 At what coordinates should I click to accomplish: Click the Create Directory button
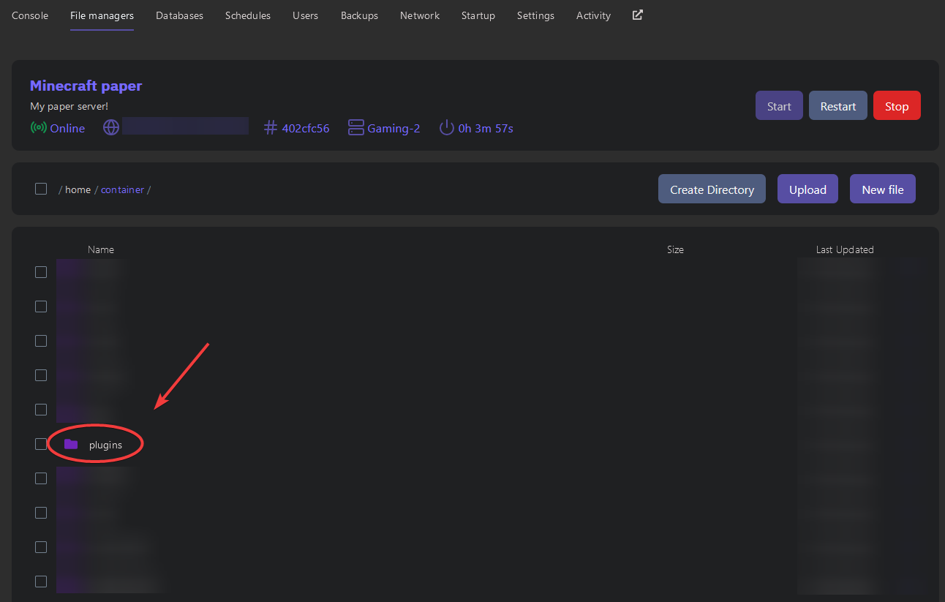click(x=712, y=189)
